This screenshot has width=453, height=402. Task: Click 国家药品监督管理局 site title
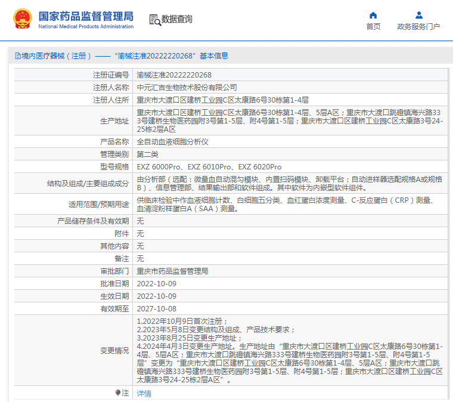(86, 17)
